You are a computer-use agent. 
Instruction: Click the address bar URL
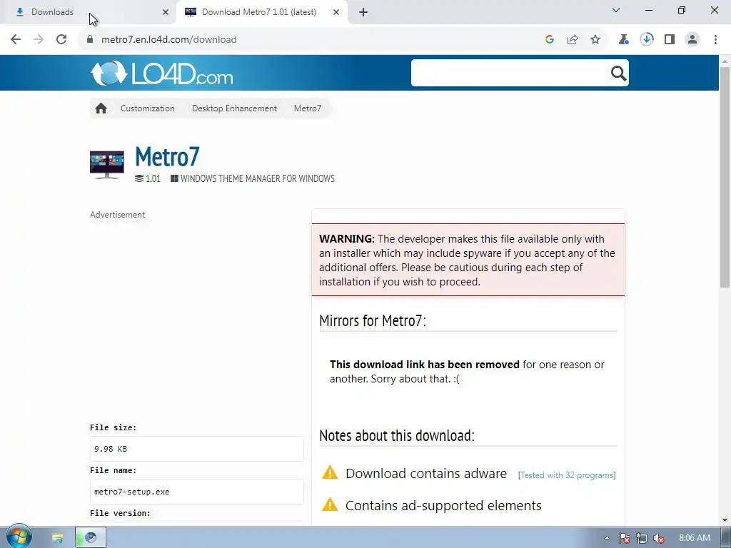[x=168, y=40]
